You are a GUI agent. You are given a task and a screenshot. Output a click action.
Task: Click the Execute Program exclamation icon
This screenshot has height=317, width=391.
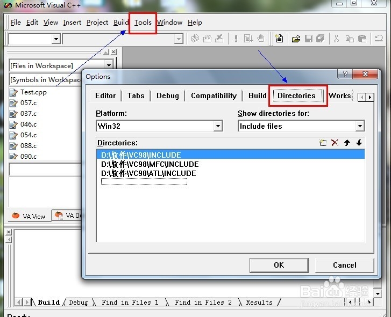tap(236, 39)
